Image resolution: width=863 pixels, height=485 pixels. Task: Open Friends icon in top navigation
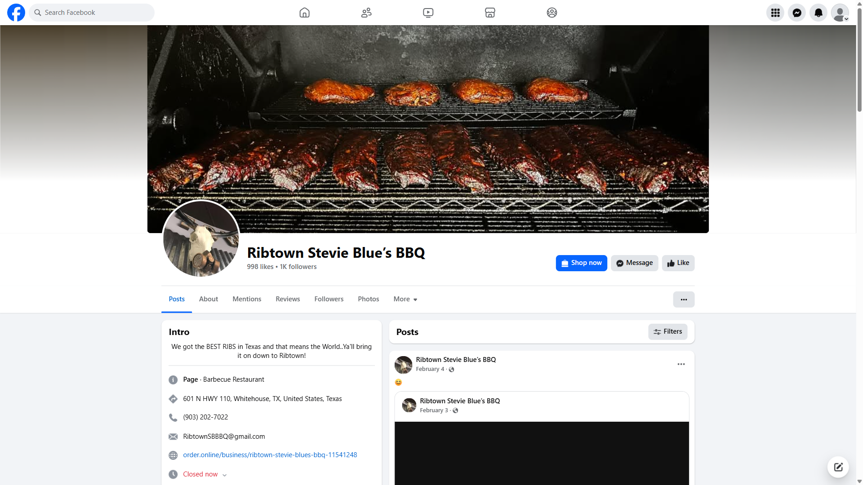coord(366,13)
